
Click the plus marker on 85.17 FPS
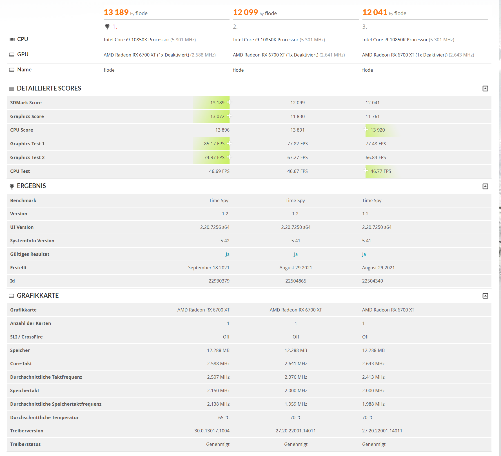[x=230, y=143]
